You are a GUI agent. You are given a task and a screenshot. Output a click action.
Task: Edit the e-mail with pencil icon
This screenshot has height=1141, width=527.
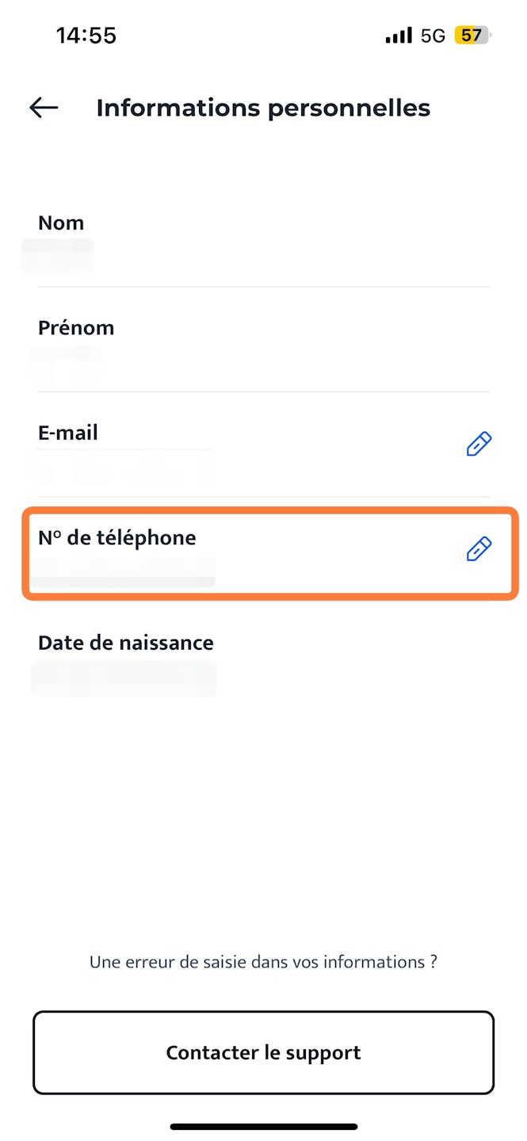point(479,445)
